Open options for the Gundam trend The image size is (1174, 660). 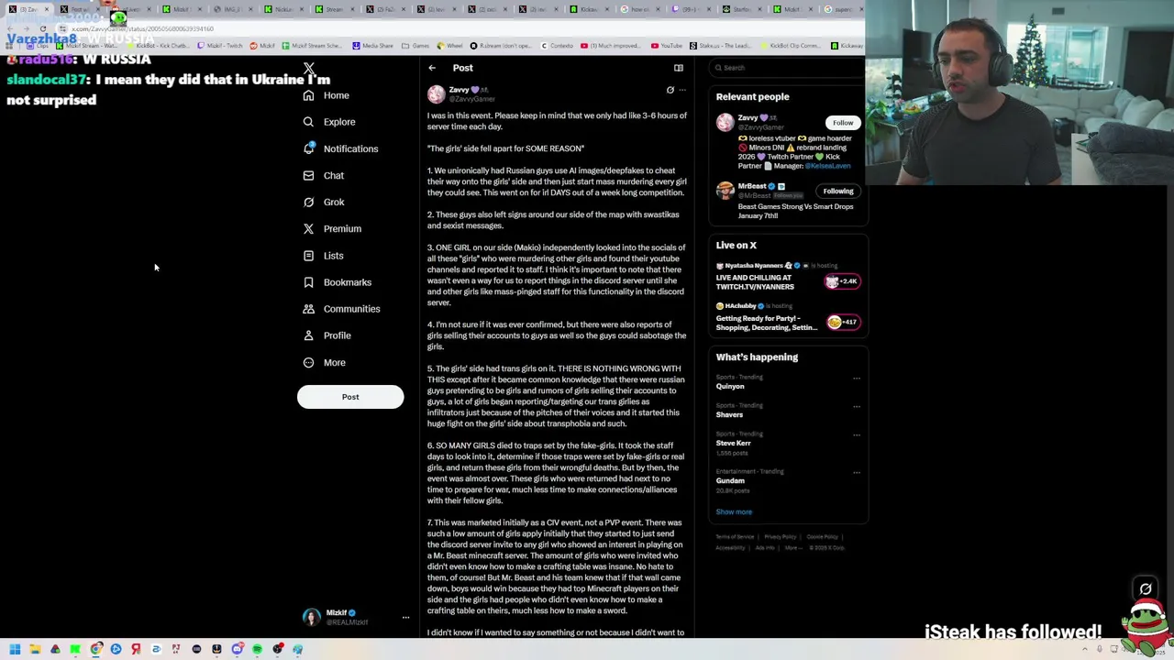[x=857, y=472]
